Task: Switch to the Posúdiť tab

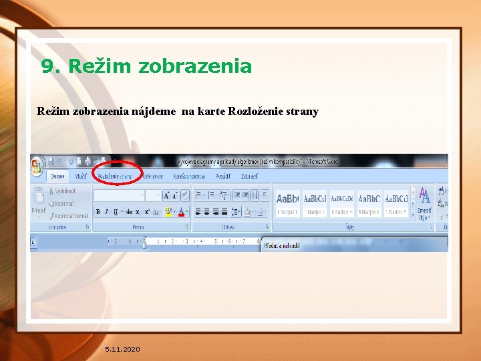Action: (x=223, y=176)
